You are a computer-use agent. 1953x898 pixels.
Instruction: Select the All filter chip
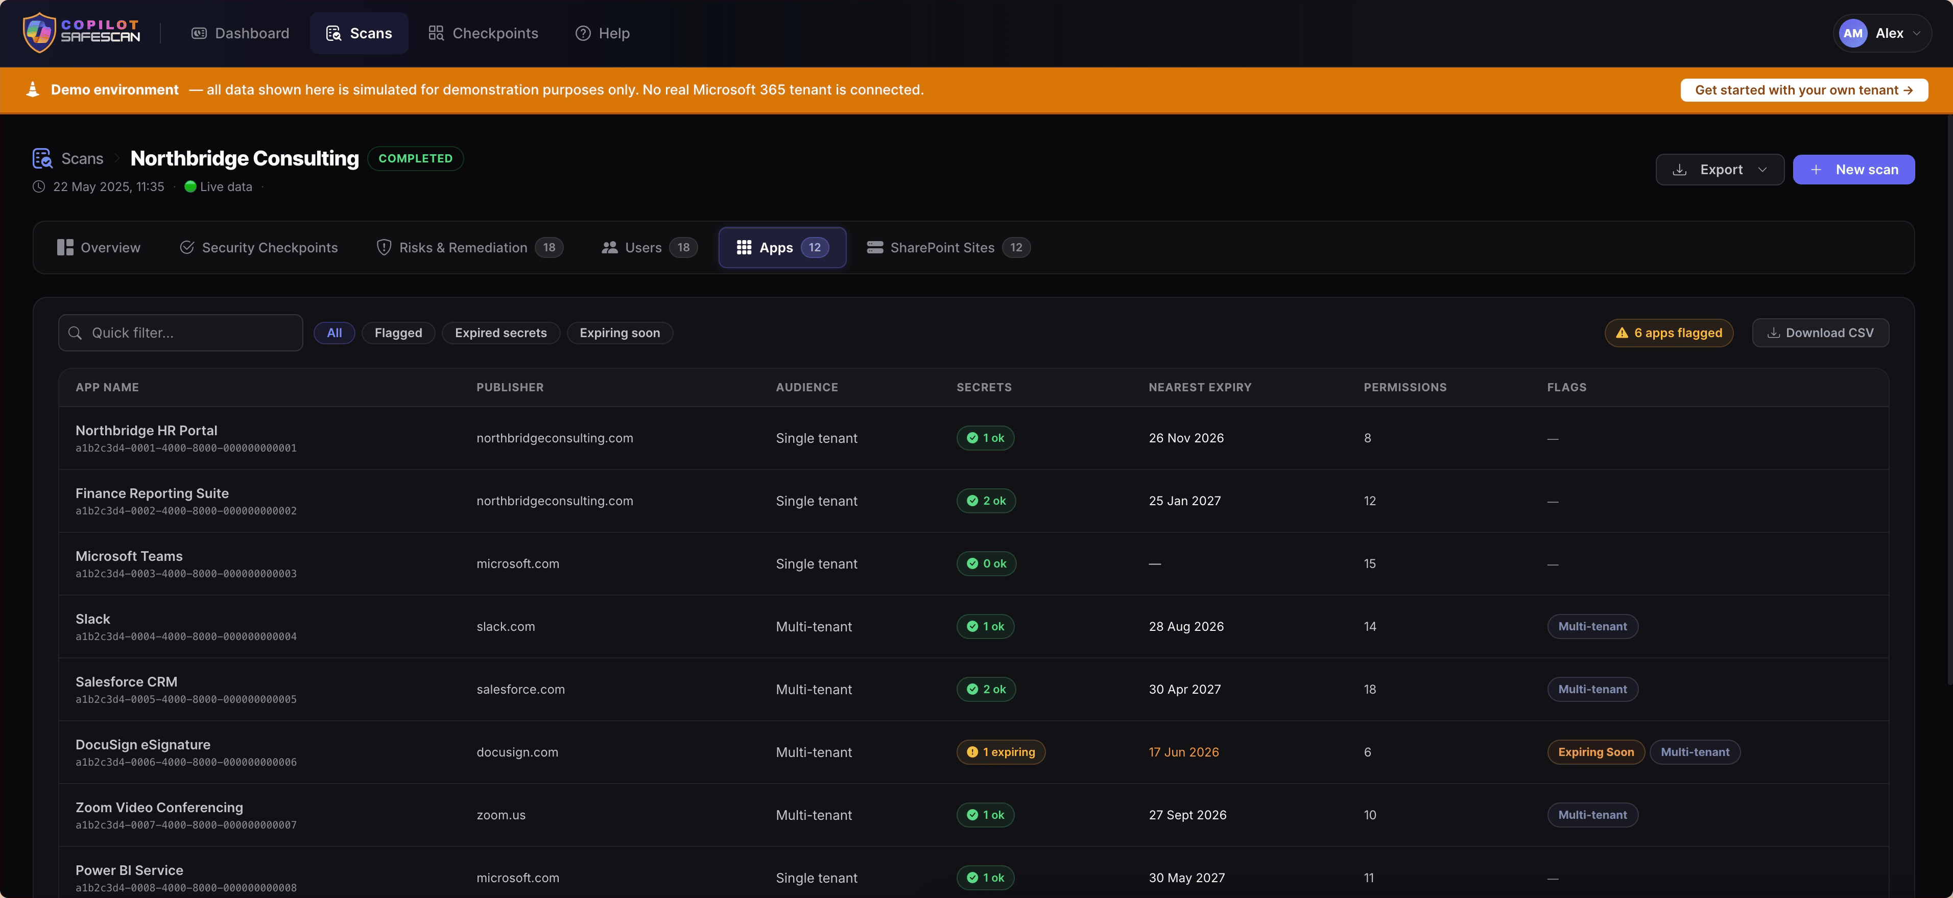click(x=335, y=333)
